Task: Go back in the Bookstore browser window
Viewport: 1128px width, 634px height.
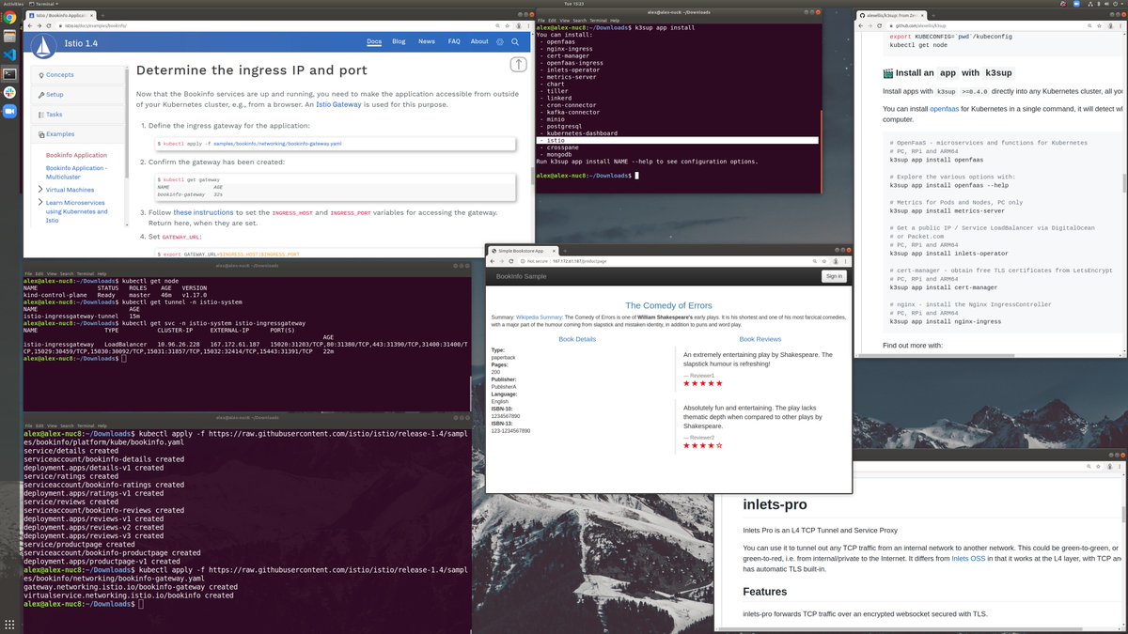Action: click(493, 261)
